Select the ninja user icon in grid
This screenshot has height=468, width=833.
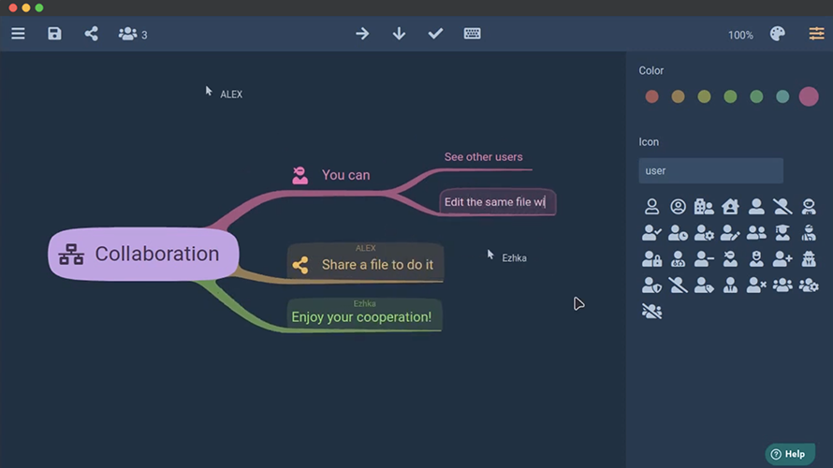pyautogui.click(x=730, y=259)
